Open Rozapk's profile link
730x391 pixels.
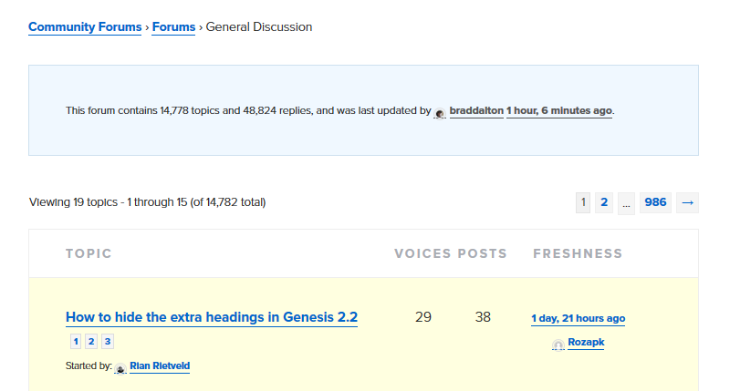point(586,342)
